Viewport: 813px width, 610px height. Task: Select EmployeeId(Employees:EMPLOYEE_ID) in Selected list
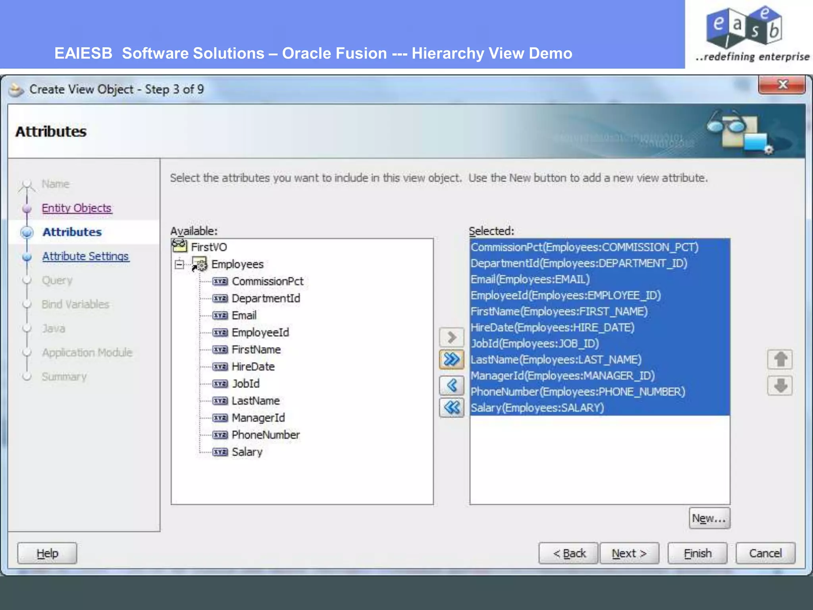coord(599,295)
